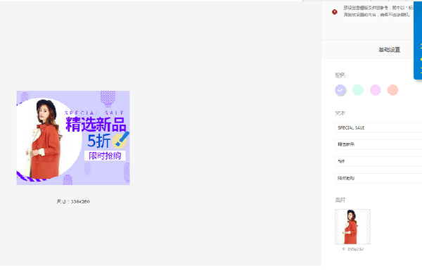Screen dimensions: 422x271
Task: Click the 限时抢购 text input field
Action: click(378, 178)
